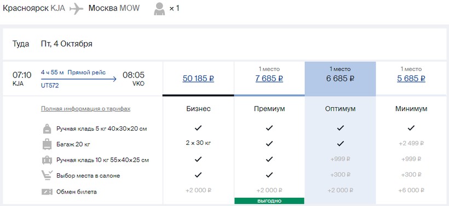Select the Premium fare price 7 685 ₽
The image size is (449, 206).
point(269,78)
